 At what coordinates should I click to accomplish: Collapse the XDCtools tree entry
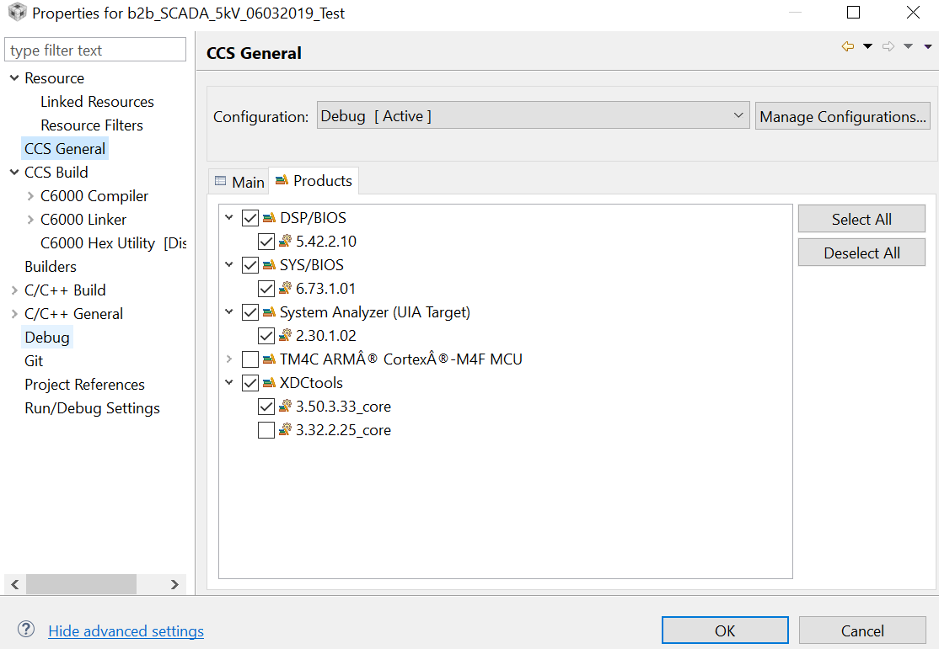228,382
